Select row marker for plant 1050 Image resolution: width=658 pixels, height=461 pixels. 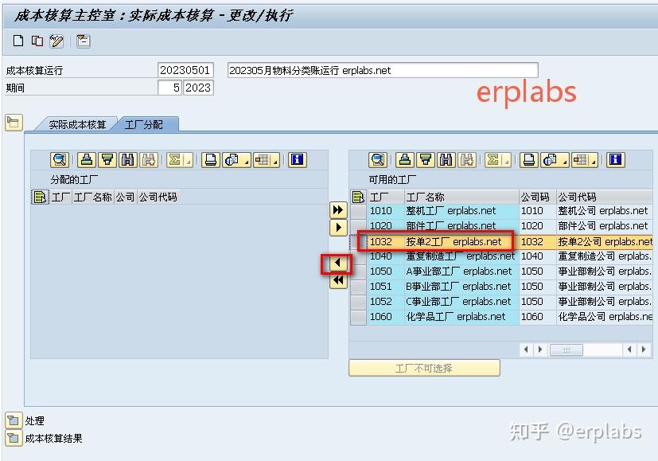click(358, 272)
